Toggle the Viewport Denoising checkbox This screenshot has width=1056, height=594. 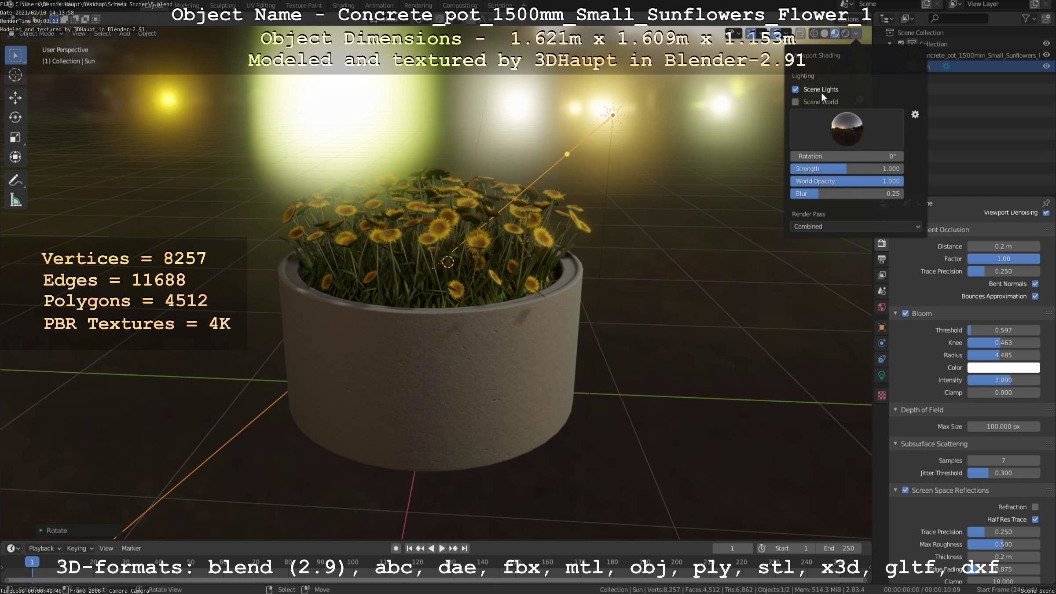pos(1046,213)
